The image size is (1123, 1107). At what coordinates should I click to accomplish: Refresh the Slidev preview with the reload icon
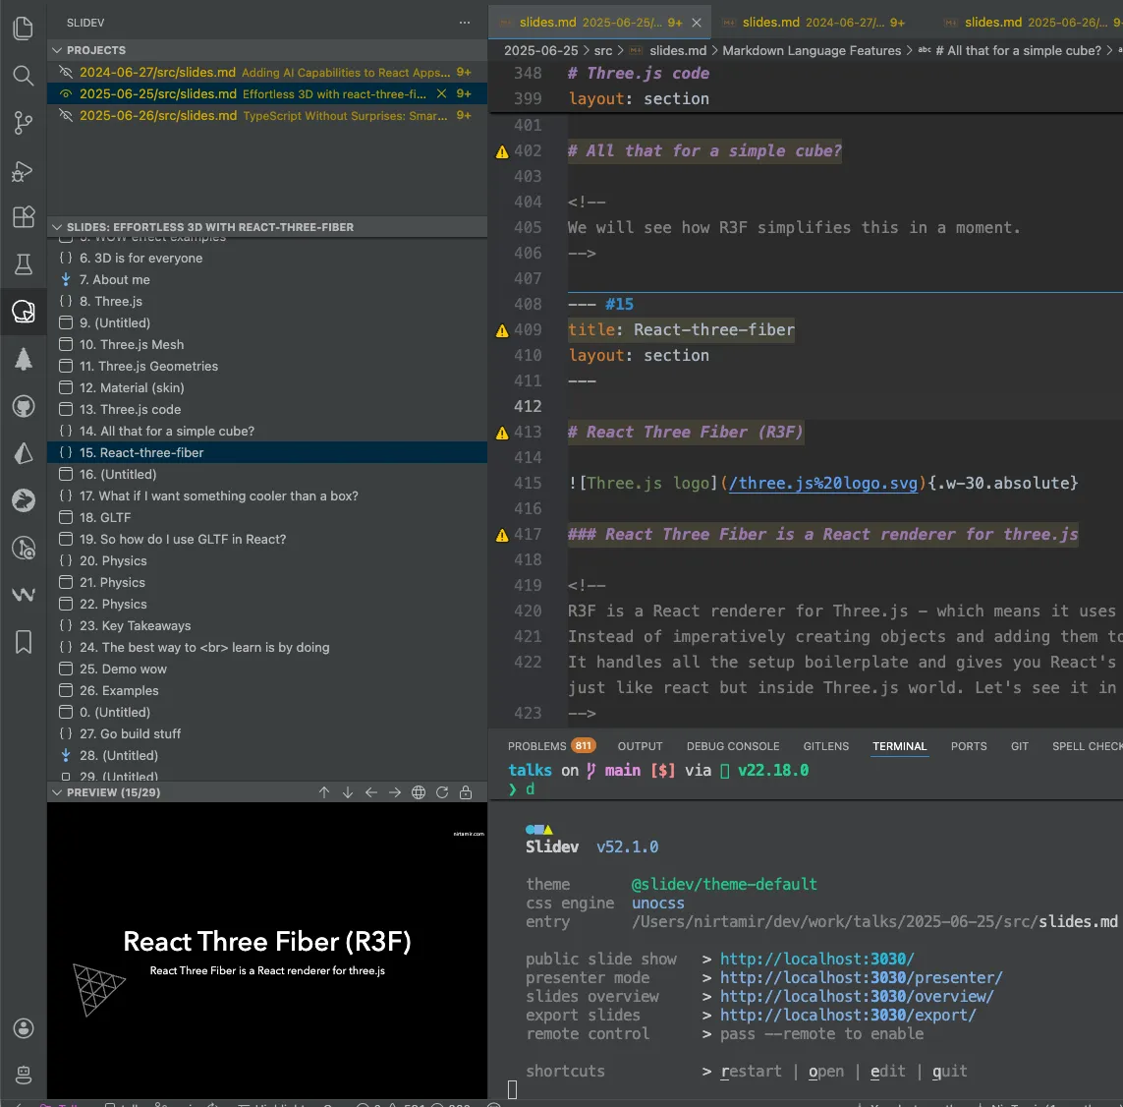[x=441, y=791]
